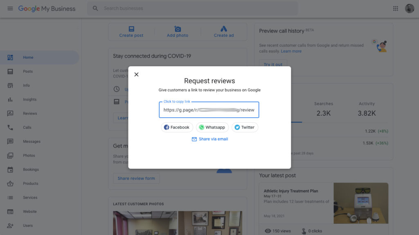
Task: Click the Users add-person icon
Action: tap(10, 226)
